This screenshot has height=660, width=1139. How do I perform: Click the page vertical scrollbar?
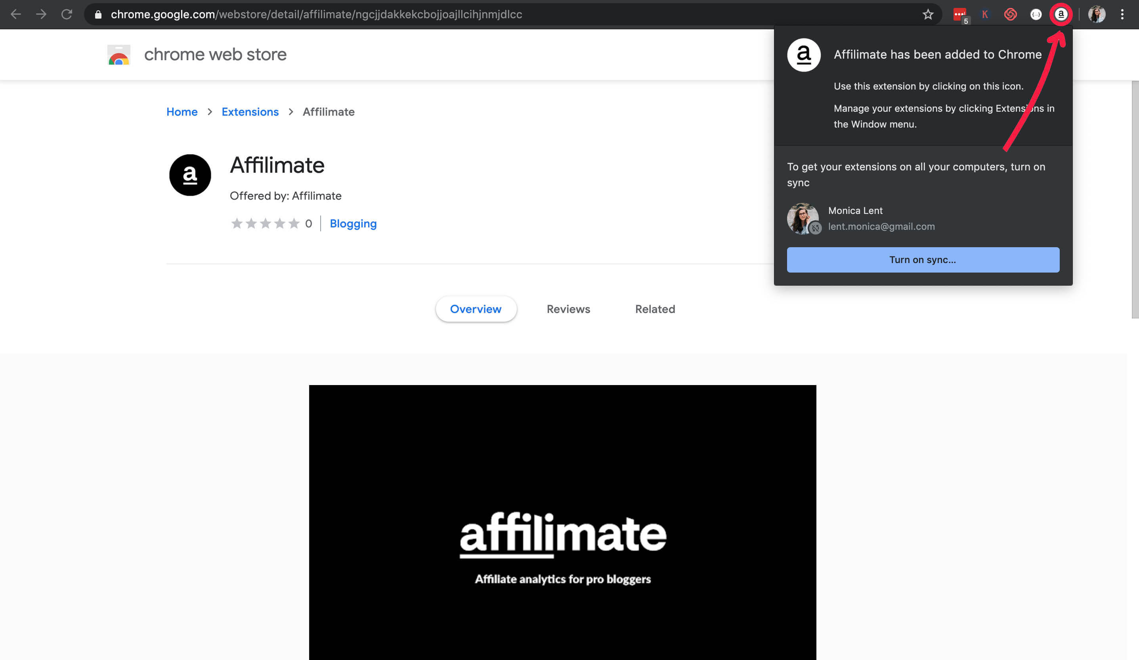1135,200
